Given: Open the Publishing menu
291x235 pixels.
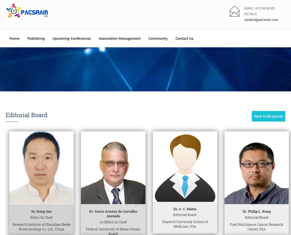Looking at the screenshot, I should coord(36,39).
